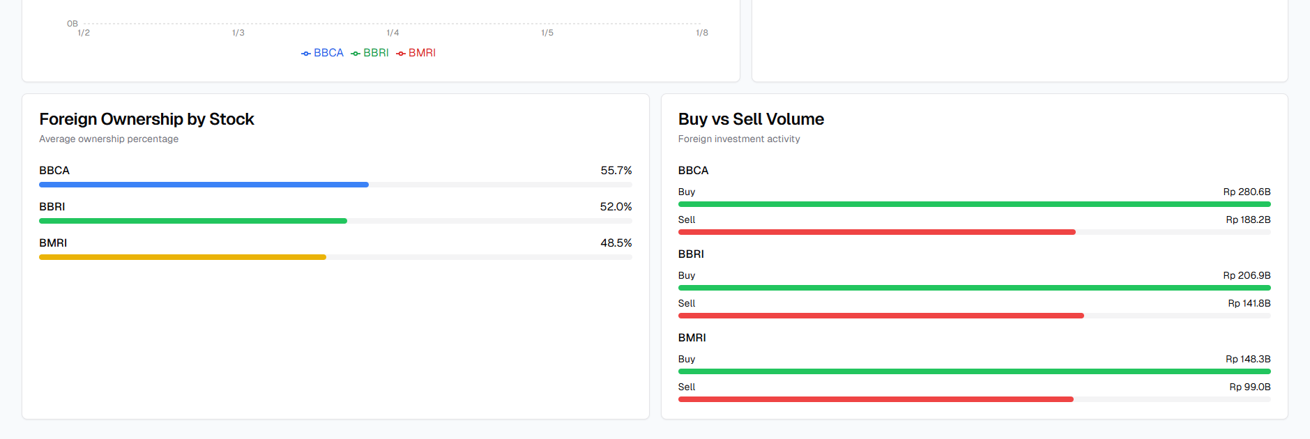The height and width of the screenshot is (439, 1310).
Task: Click the 0B y-axis label on chart
Action: (73, 24)
